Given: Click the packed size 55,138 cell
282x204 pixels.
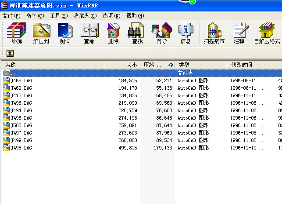Looking at the screenshot, I should tap(164, 88).
